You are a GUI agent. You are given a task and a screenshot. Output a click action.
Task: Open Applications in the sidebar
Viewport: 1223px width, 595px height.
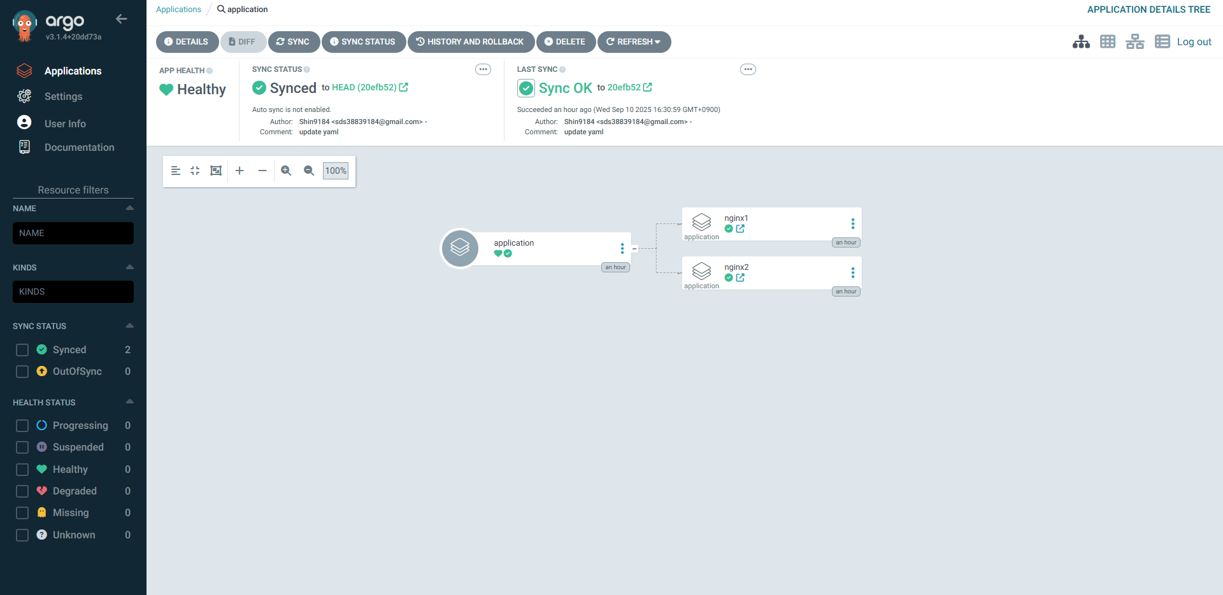click(x=73, y=71)
